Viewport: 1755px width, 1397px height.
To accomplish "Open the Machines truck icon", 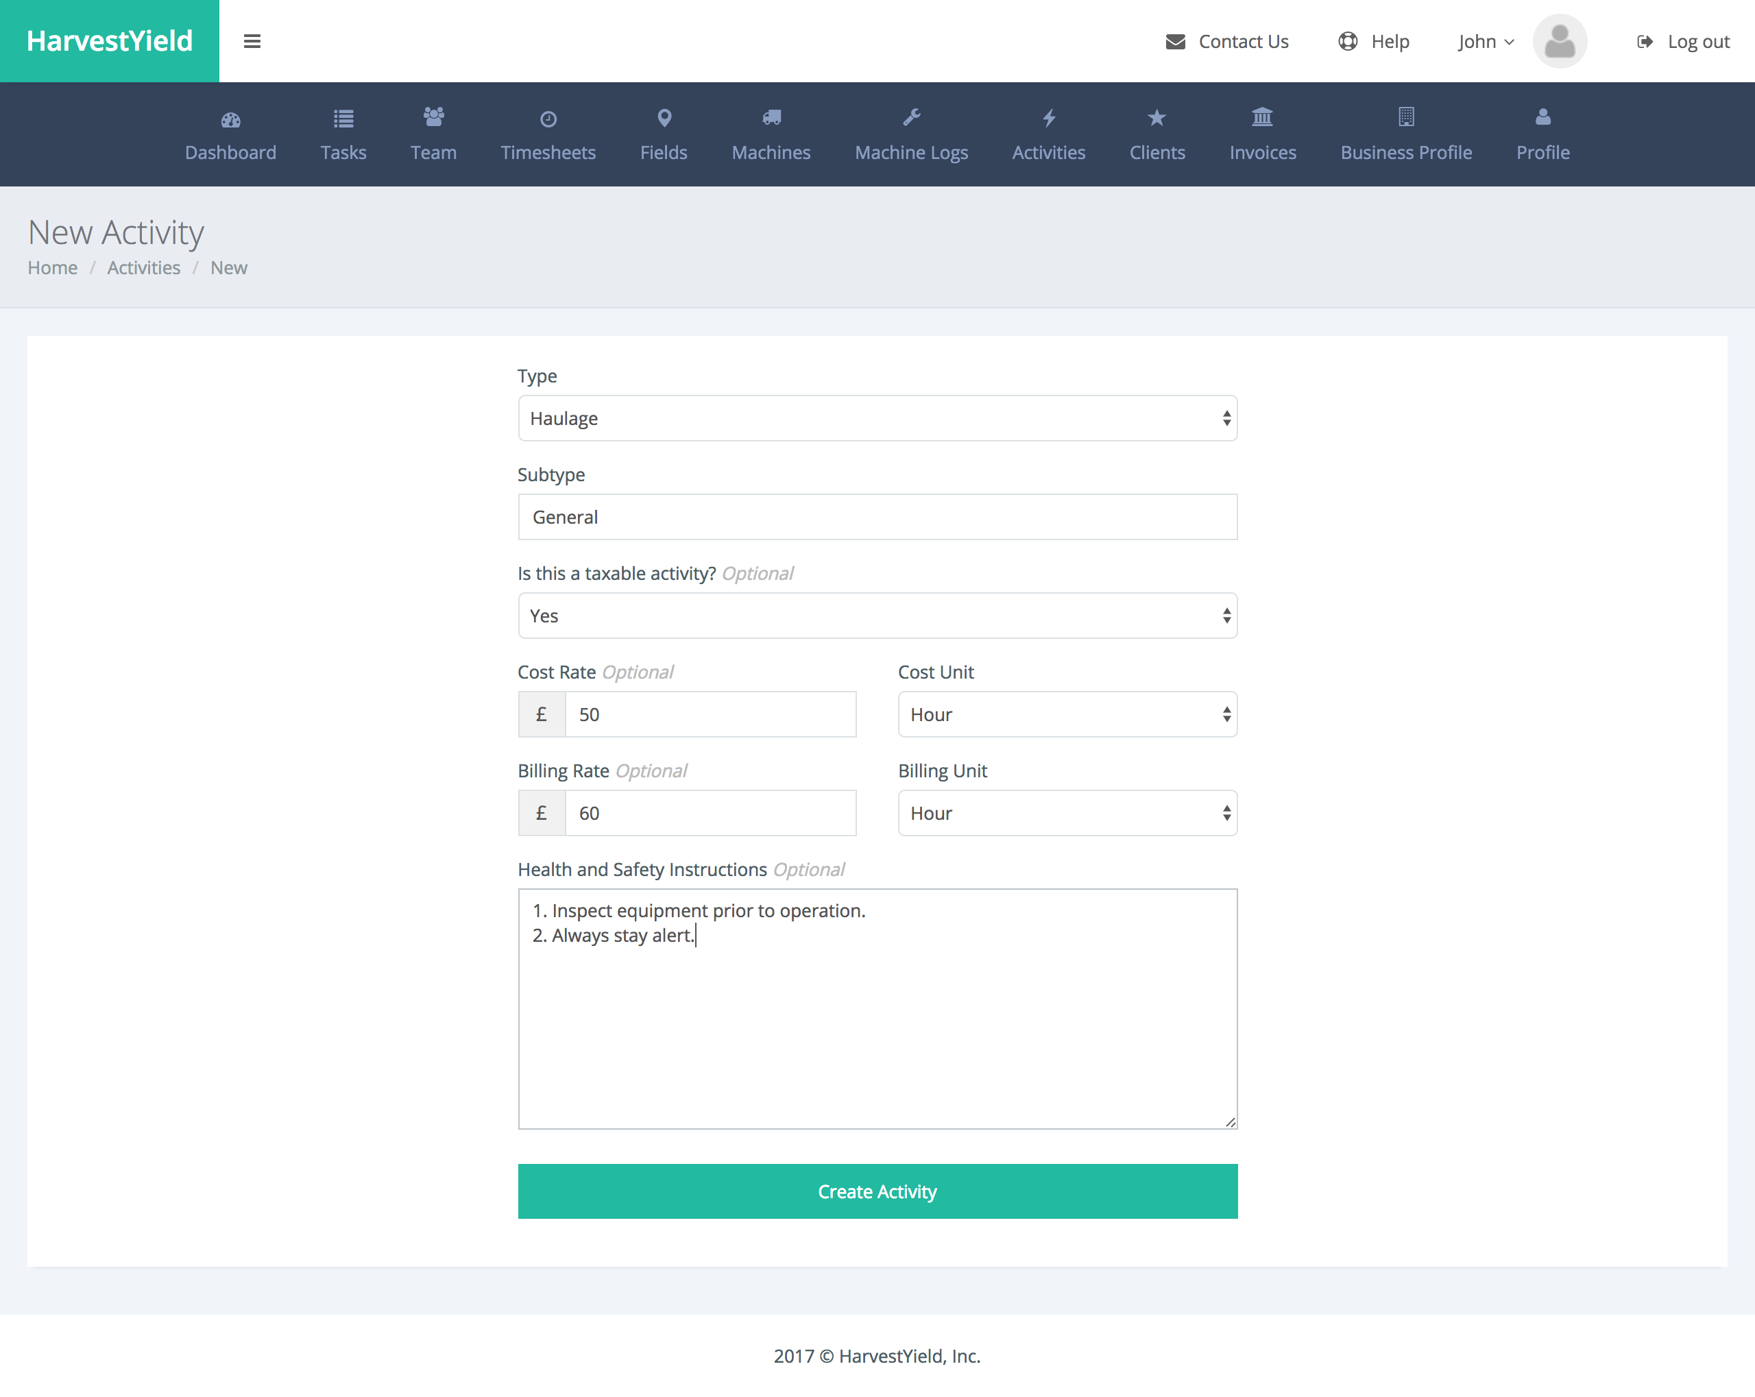I will pyautogui.click(x=771, y=118).
